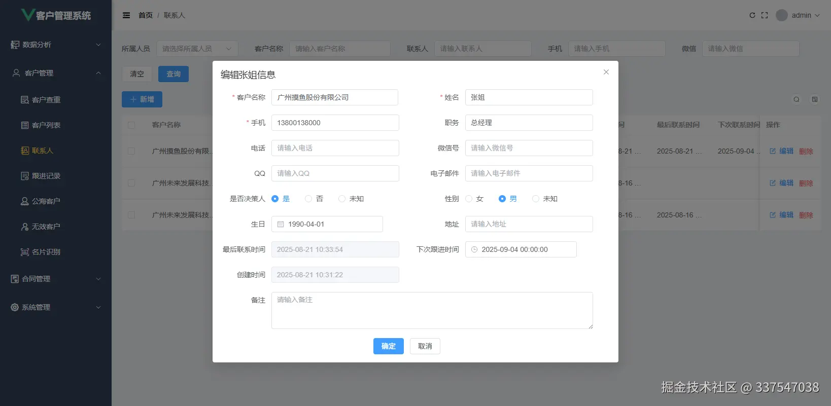The image size is (831, 406).
Task: Open the 生日 date picker field
Action: (x=327, y=224)
